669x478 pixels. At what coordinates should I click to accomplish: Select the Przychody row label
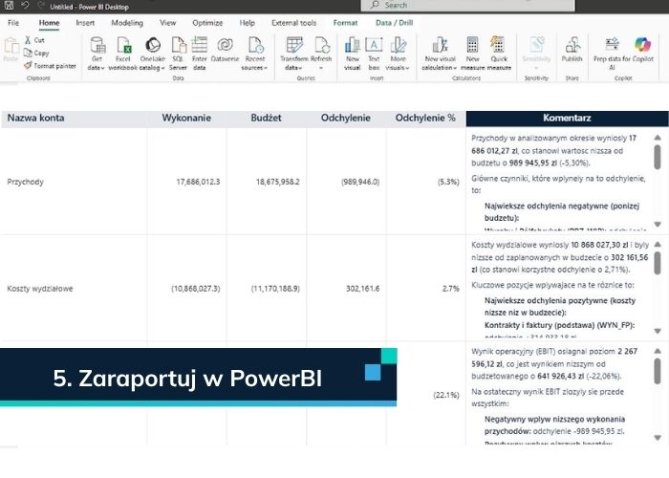tap(25, 182)
